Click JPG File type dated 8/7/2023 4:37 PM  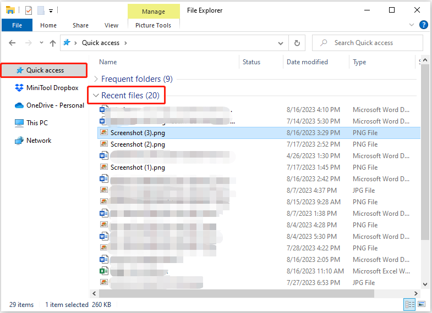tap(364, 191)
